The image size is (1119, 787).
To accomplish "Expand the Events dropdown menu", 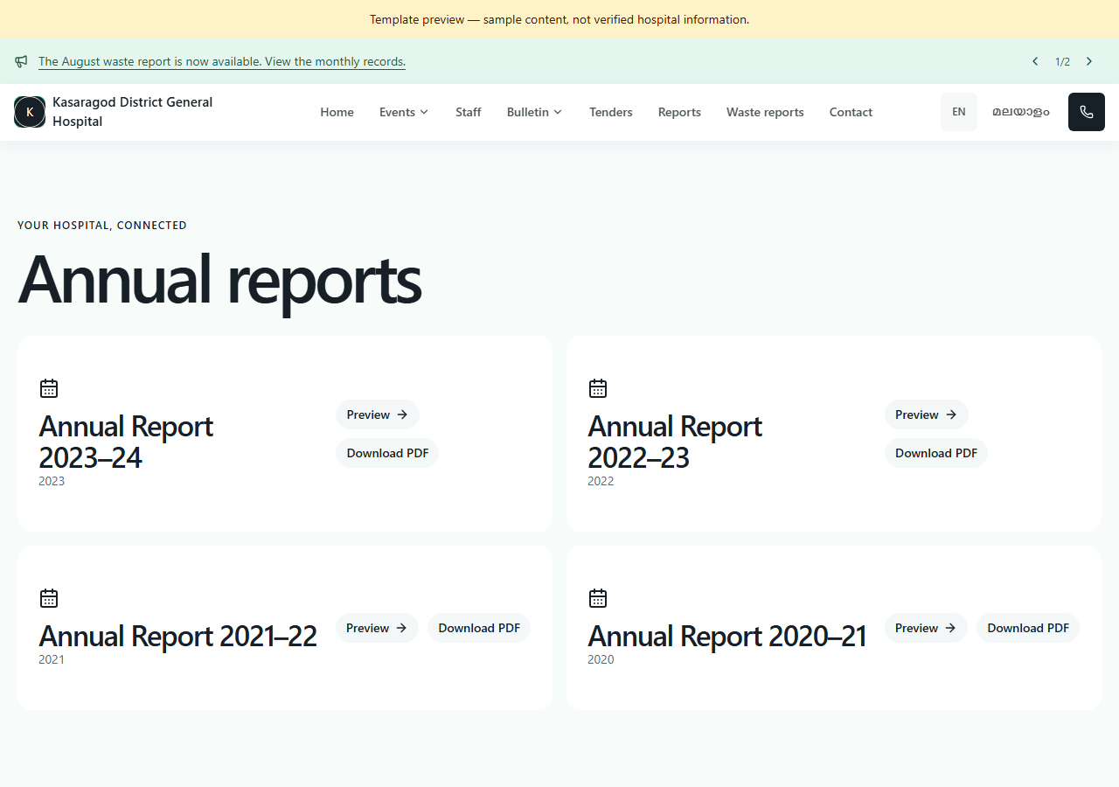I will point(404,112).
